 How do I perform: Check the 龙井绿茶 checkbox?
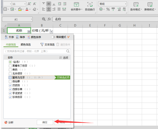[10, 74]
